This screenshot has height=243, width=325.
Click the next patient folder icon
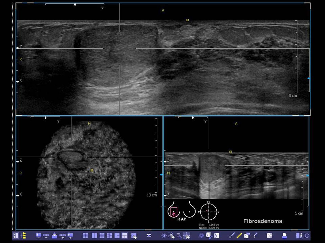70,235
